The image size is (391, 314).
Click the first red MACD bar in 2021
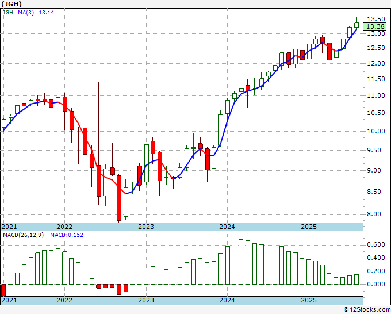click(x=3, y=290)
